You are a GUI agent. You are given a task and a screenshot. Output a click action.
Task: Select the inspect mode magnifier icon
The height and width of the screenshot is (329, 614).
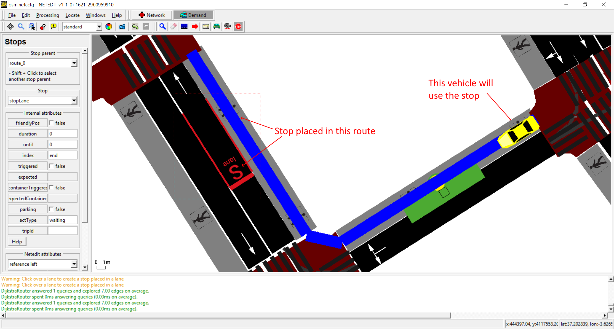162,27
